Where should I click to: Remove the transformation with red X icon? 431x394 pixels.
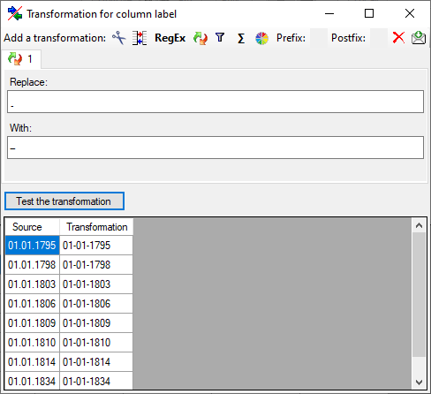[398, 38]
